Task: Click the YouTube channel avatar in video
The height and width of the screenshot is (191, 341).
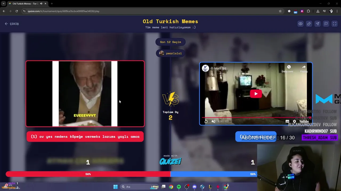Action: coord(205,68)
